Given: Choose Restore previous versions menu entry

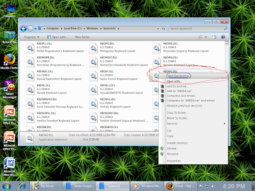Looking at the screenshot, I should 193,106.
